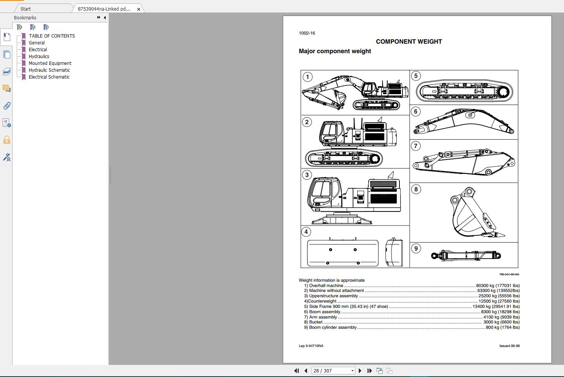
Task: Open the Comments panel icon
Action: point(6,88)
